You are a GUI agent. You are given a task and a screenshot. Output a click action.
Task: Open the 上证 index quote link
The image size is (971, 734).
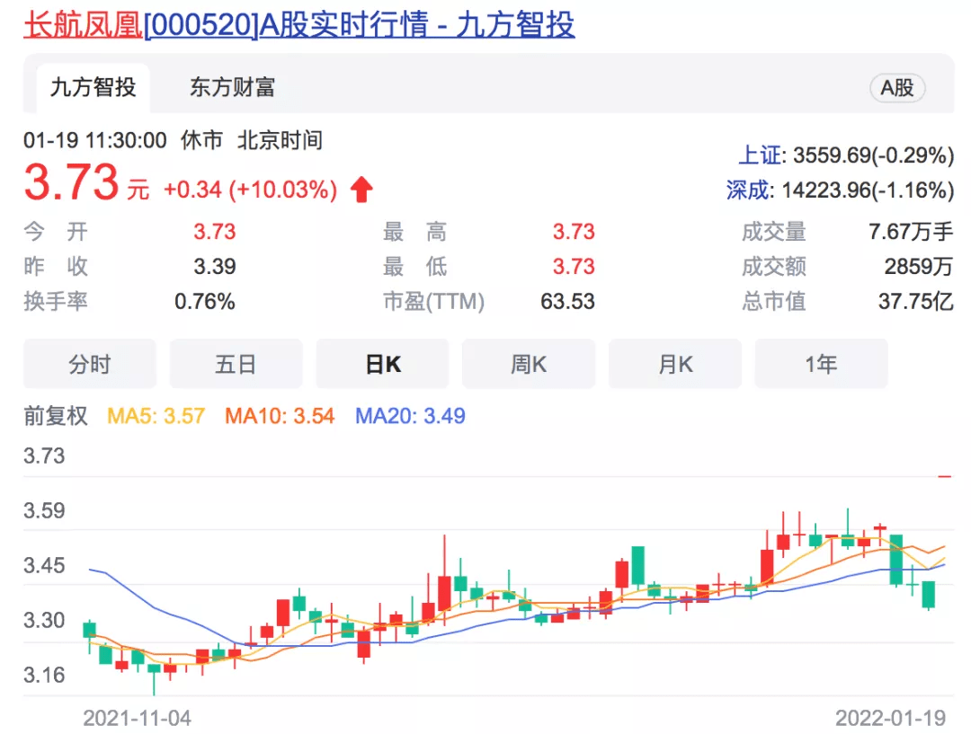761,155
